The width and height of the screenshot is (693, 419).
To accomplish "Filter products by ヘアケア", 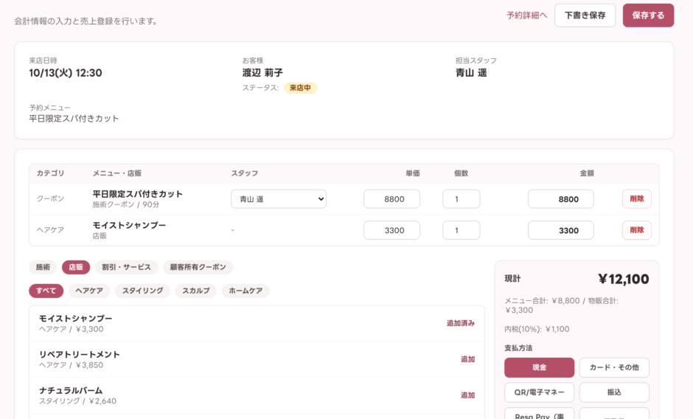I will point(88,291).
